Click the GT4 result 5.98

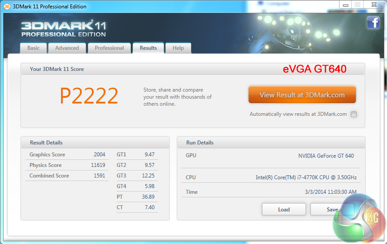pyautogui.click(x=150, y=186)
